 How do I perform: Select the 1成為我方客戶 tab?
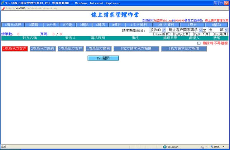tap(15, 48)
